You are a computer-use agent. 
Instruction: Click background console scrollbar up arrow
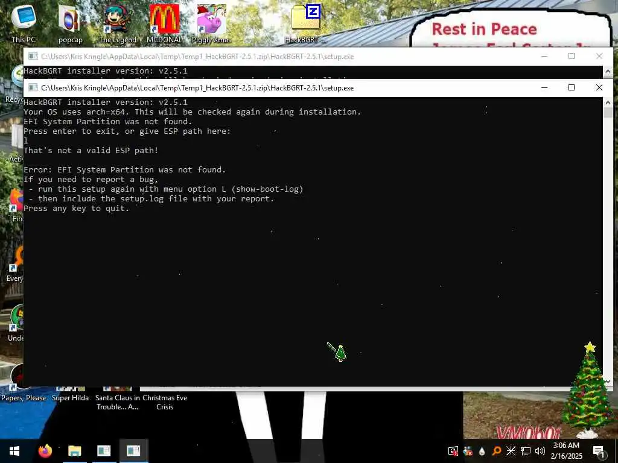[x=608, y=72]
